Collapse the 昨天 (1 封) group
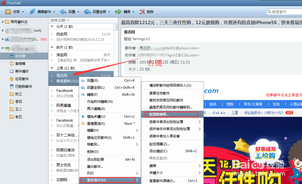The image size is (302, 184). 52,47
